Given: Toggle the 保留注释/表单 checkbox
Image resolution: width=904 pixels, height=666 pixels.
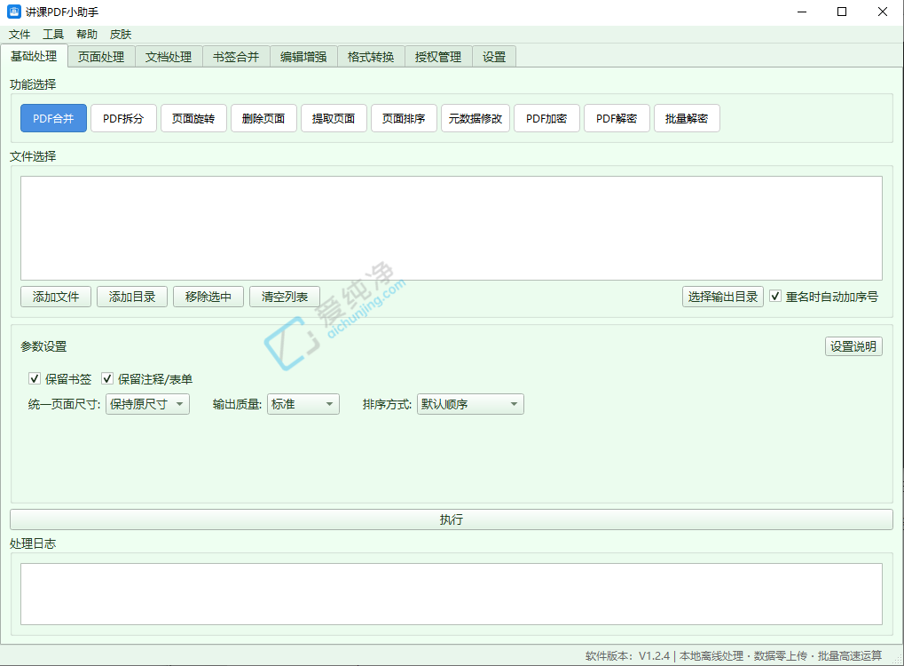Looking at the screenshot, I should 107,378.
